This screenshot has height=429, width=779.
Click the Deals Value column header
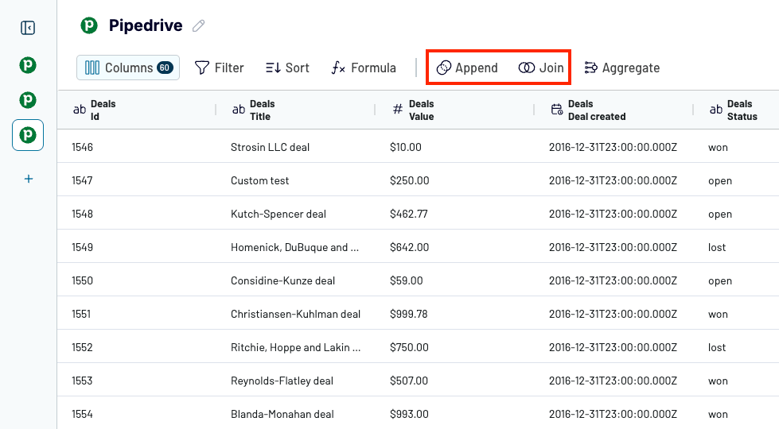point(454,110)
